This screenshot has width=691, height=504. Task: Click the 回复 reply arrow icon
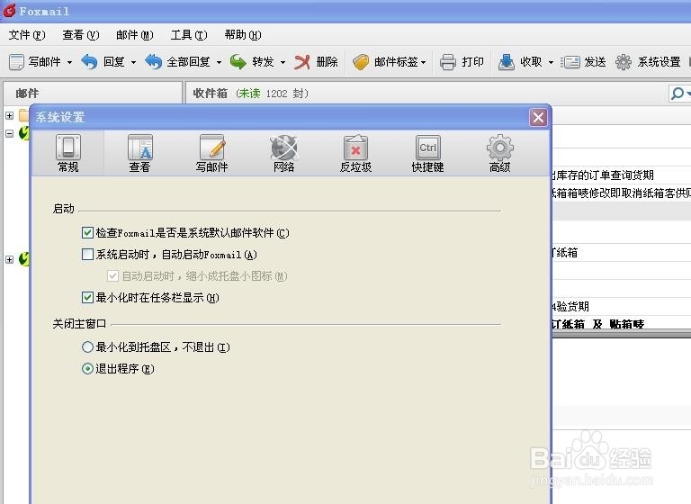click(x=89, y=62)
